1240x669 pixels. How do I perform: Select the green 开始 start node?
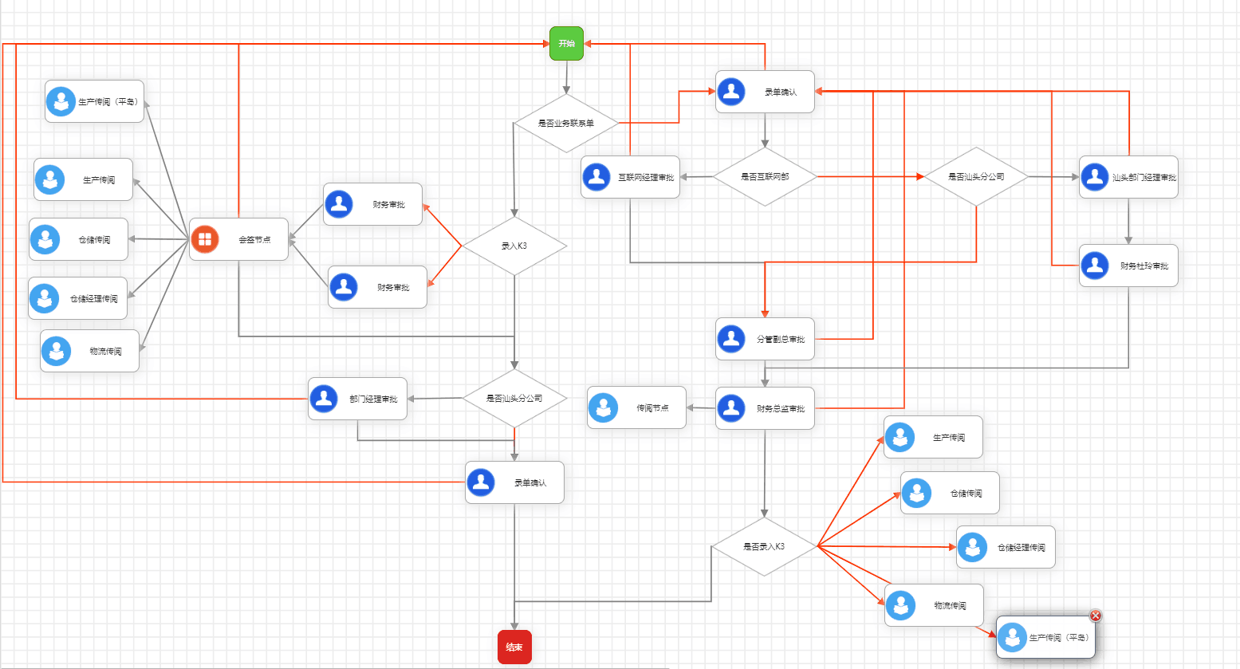[566, 43]
